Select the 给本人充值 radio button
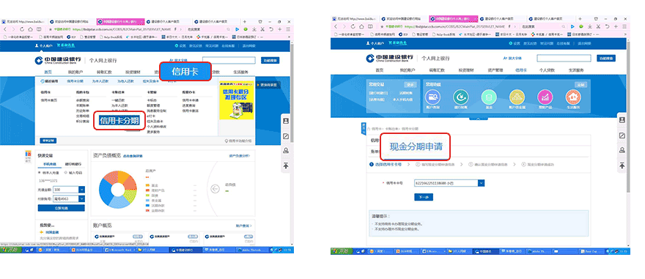This screenshot has height=279, width=645. tap(40, 173)
